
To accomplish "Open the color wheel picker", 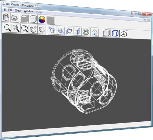I will 42,19.
